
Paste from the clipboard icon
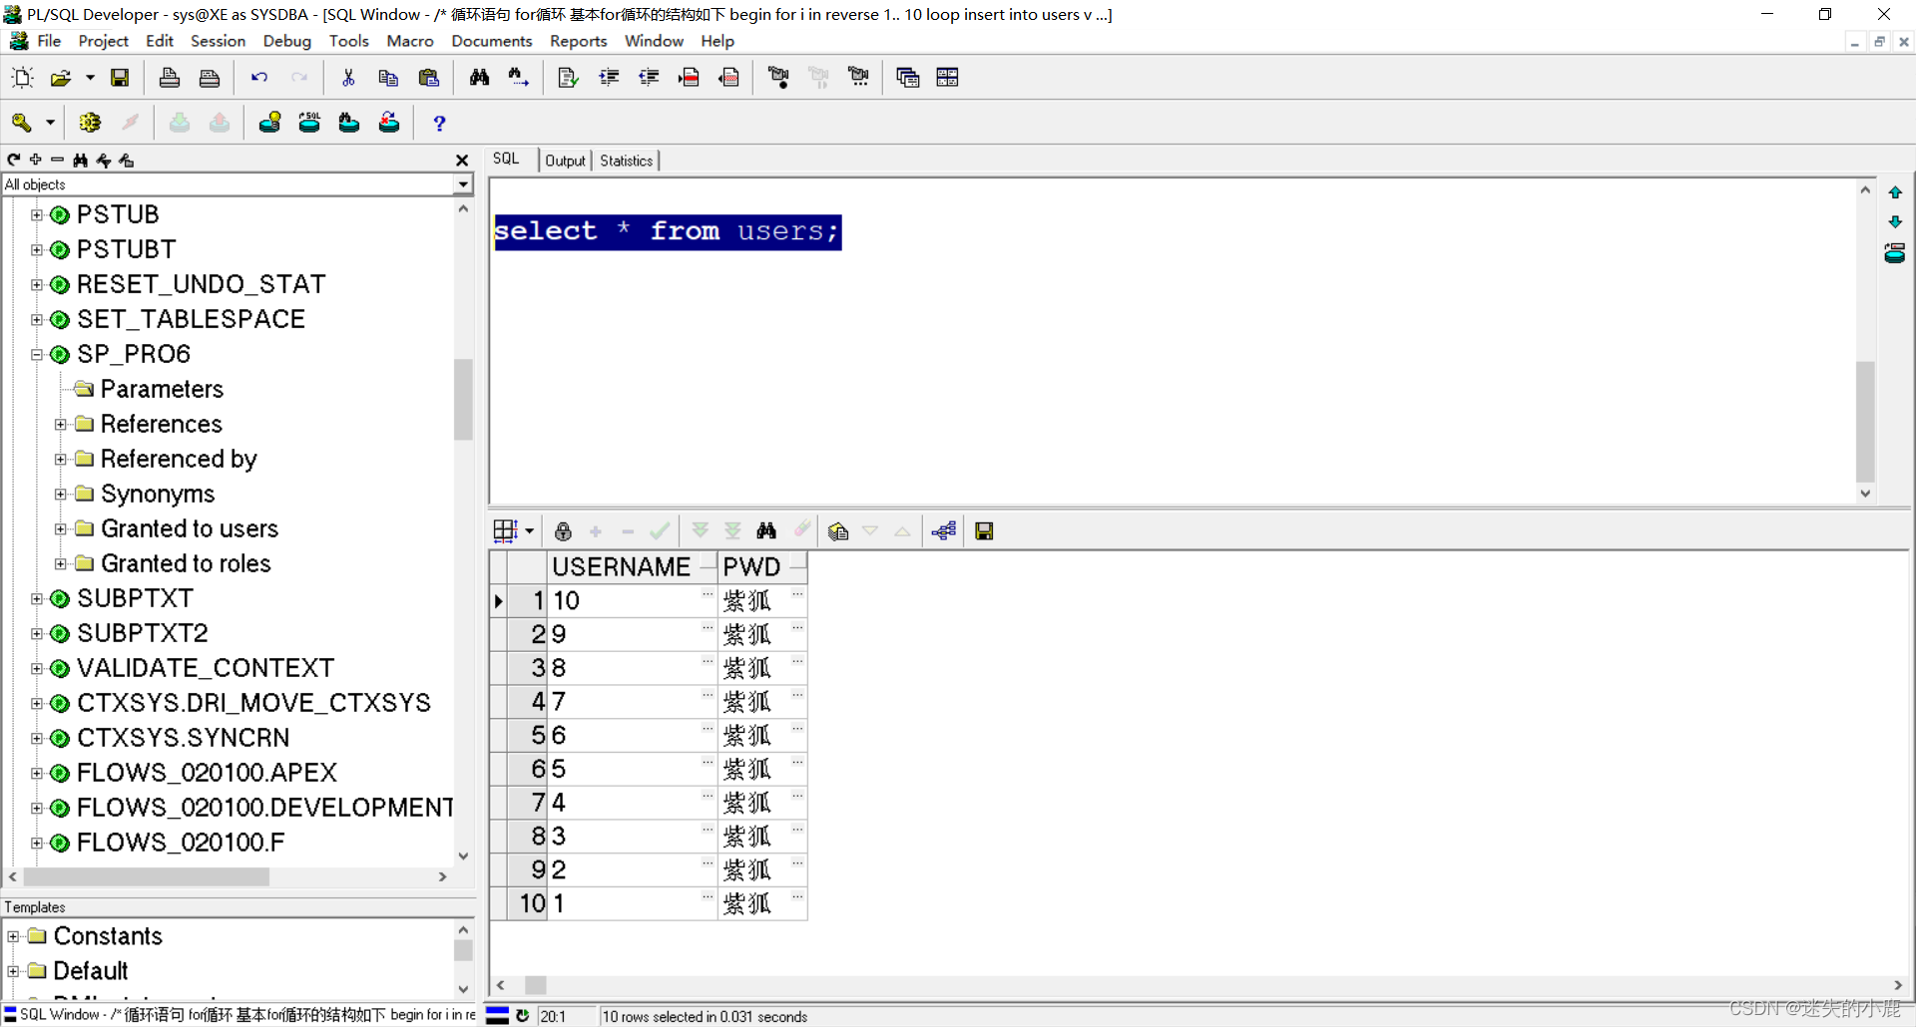[429, 78]
